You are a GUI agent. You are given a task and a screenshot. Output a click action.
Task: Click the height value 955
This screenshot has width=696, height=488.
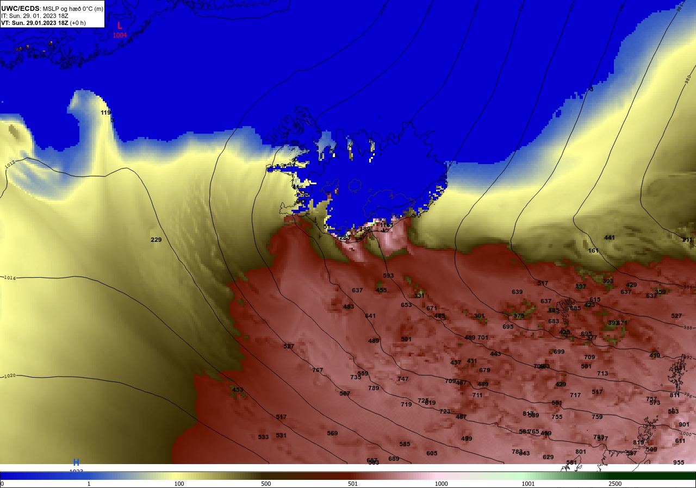point(679,462)
